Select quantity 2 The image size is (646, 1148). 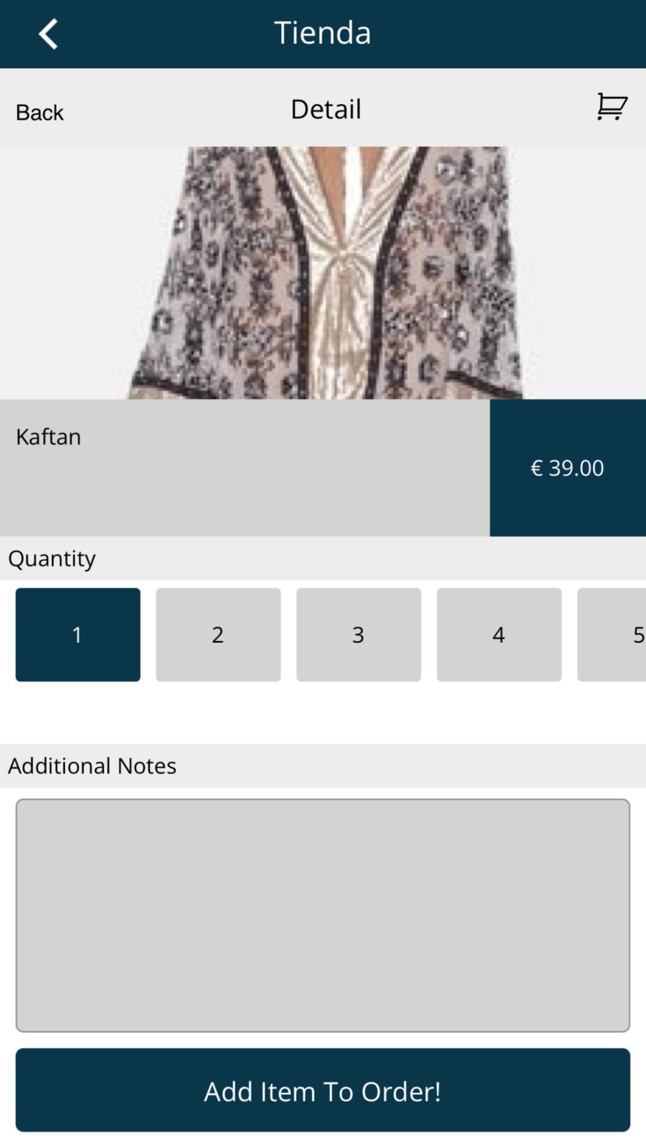pos(218,634)
